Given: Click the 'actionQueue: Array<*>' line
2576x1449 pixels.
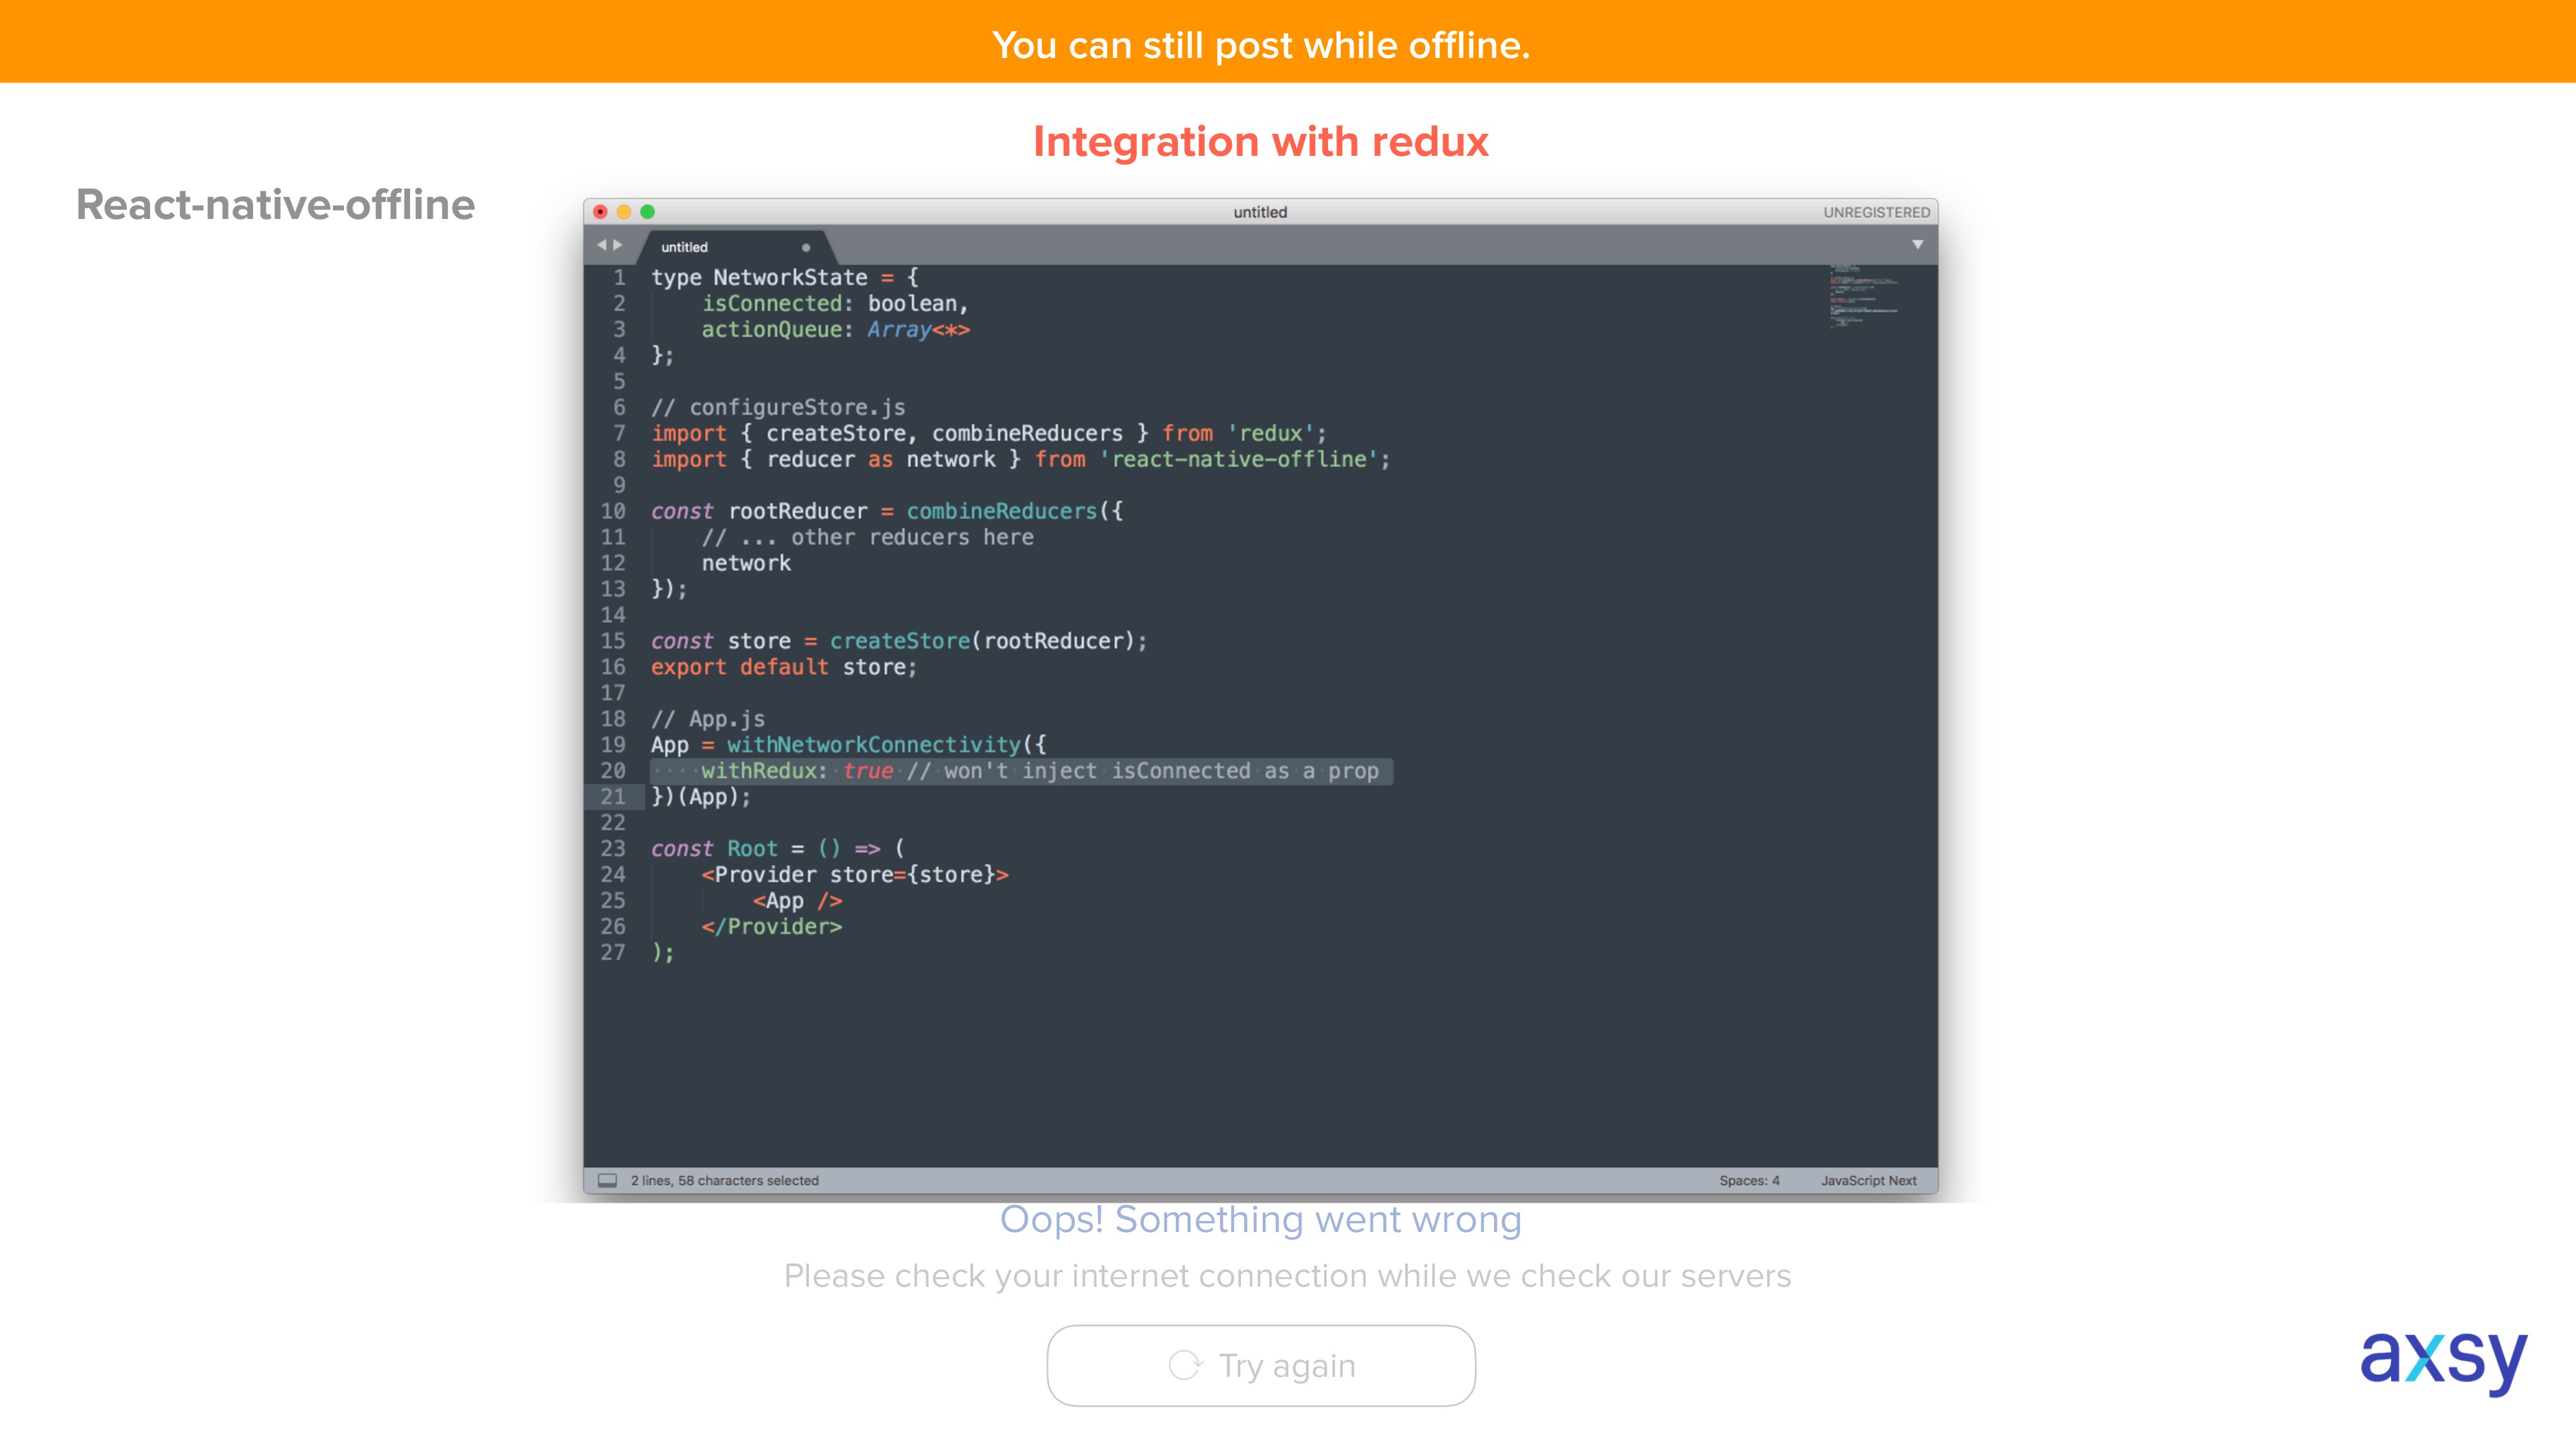Looking at the screenshot, I should [836, 330].
